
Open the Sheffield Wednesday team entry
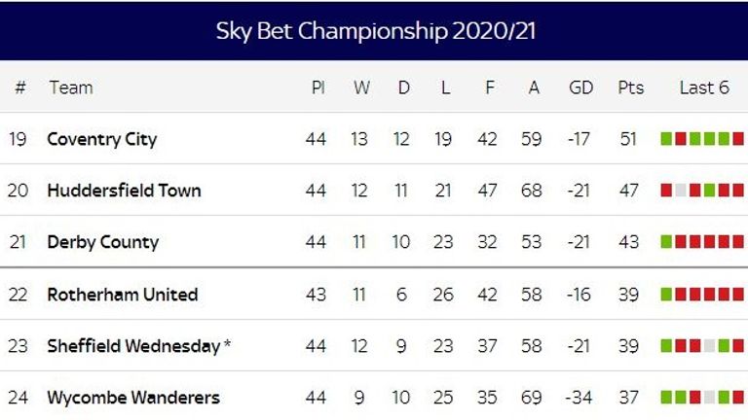133,346
